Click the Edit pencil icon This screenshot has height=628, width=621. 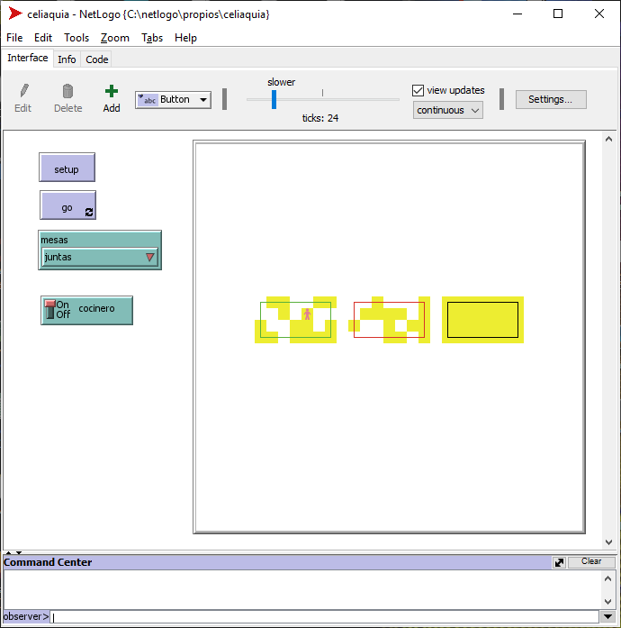click(x=23, y=91)
